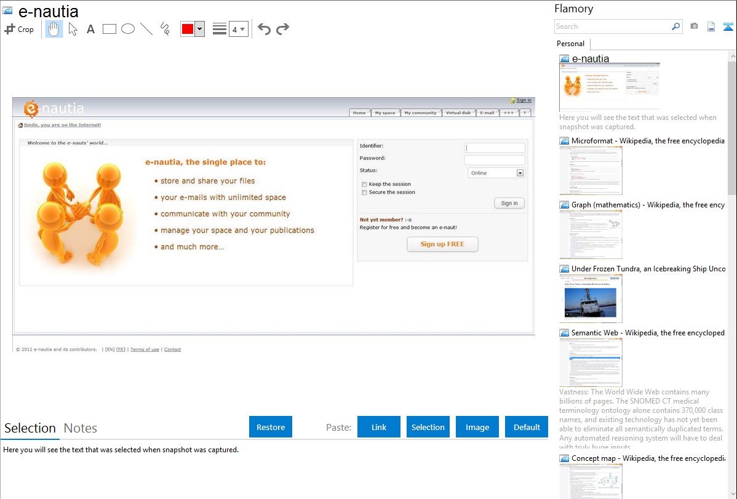Choose the text annotation tool
The width and height of the screenshot is (737, 499).
(x=90, y=29)
